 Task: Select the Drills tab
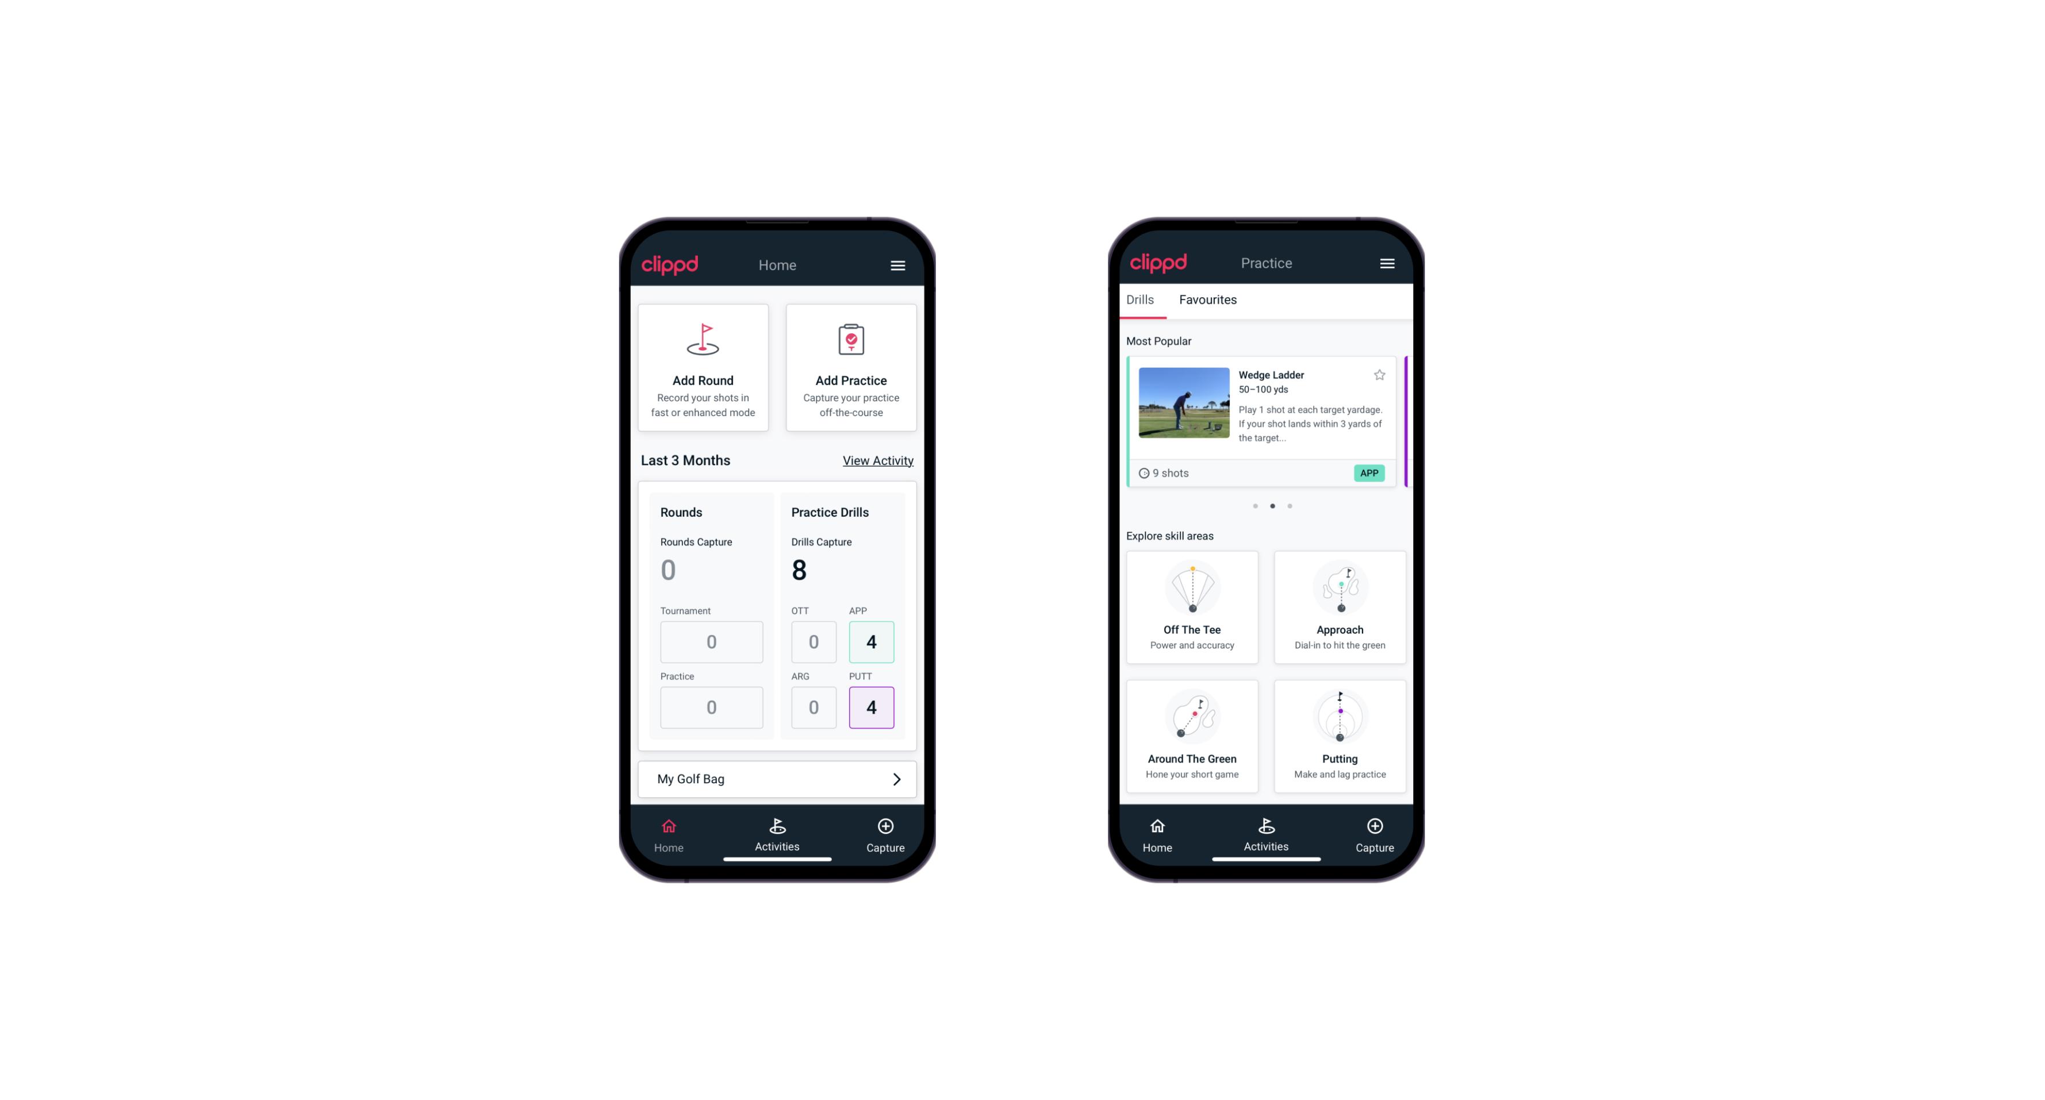(1137, 299)
